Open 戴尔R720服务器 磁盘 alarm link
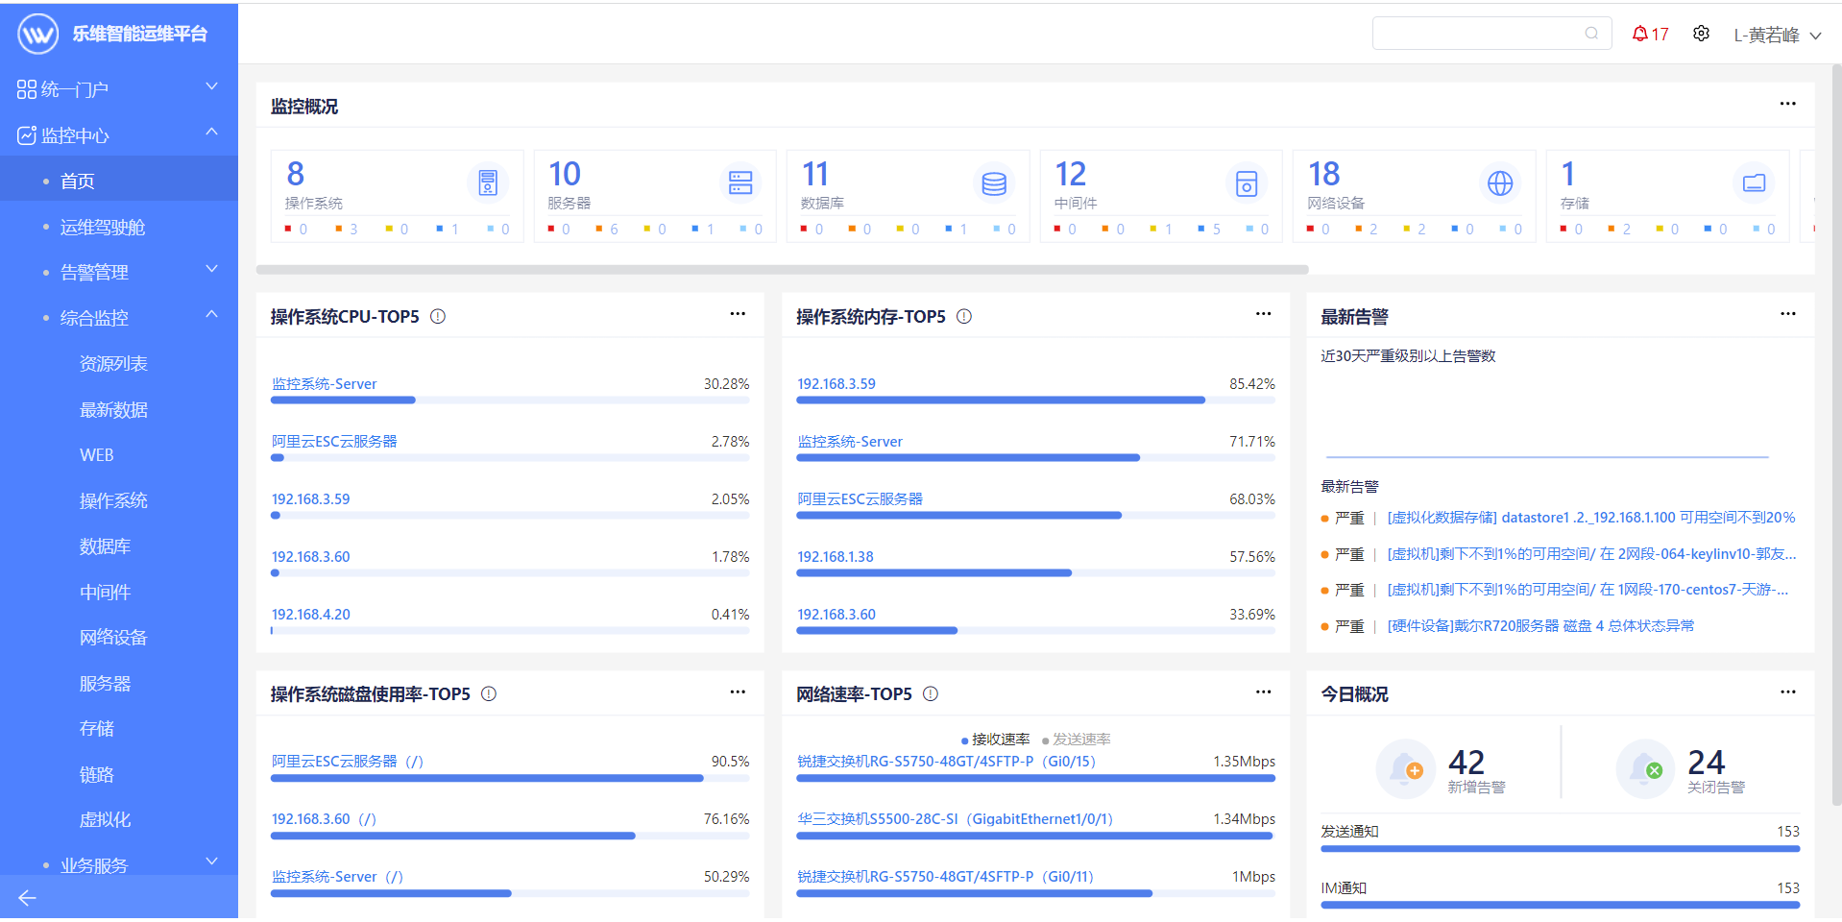 1540,626
